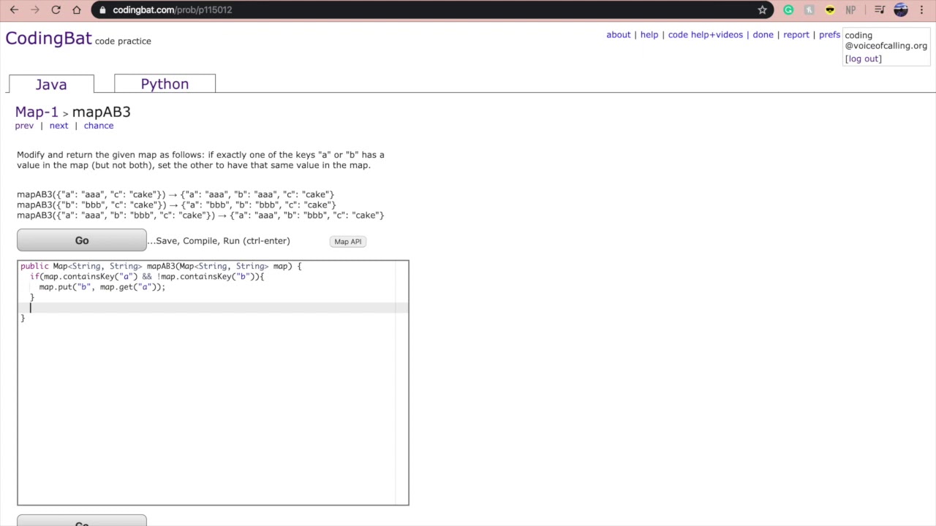Switch to the Java tab
The width and height of the screenshot is (936, 526).
point(51,84)
